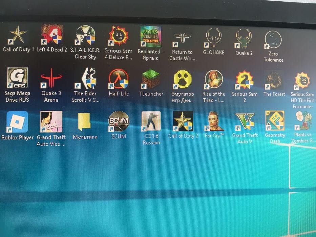316x237 pixels.
Task: Click the "Roblox Player" label text
Action: (x=17, y=138)
